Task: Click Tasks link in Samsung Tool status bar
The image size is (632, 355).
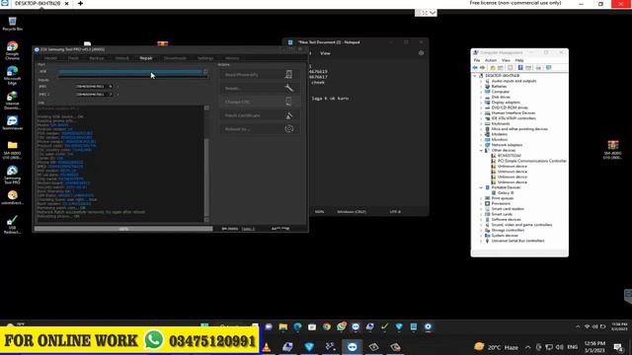Action: click(248, 229)
